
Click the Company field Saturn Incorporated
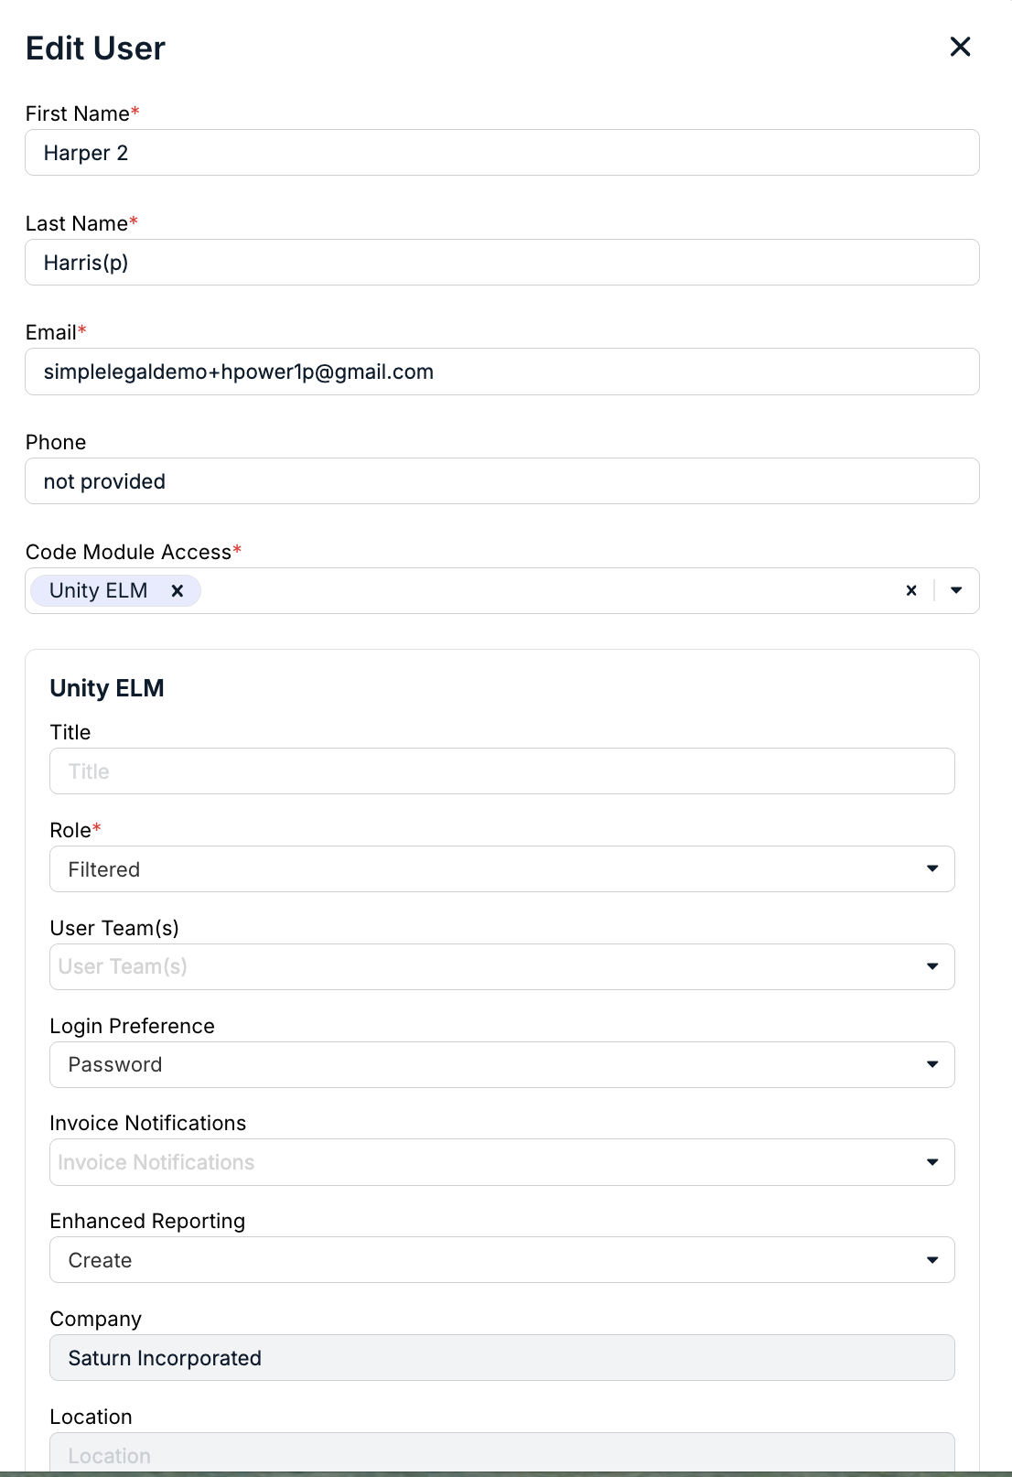(x=502, y=1358)
